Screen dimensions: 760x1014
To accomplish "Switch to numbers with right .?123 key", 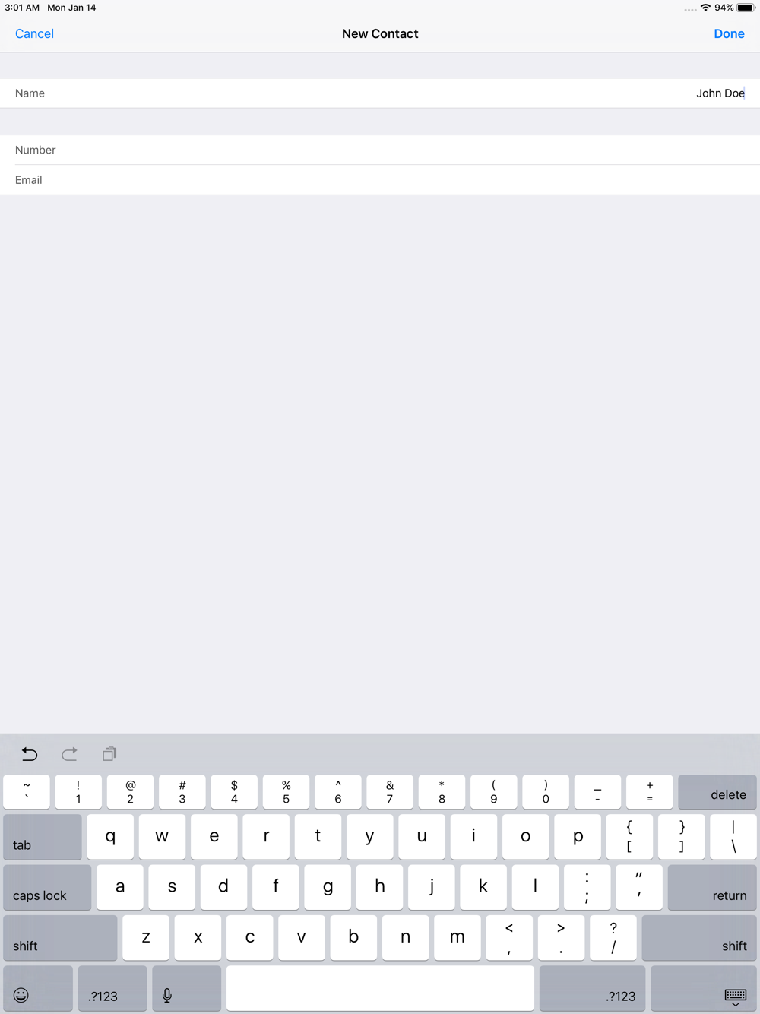I will [592, 989].
